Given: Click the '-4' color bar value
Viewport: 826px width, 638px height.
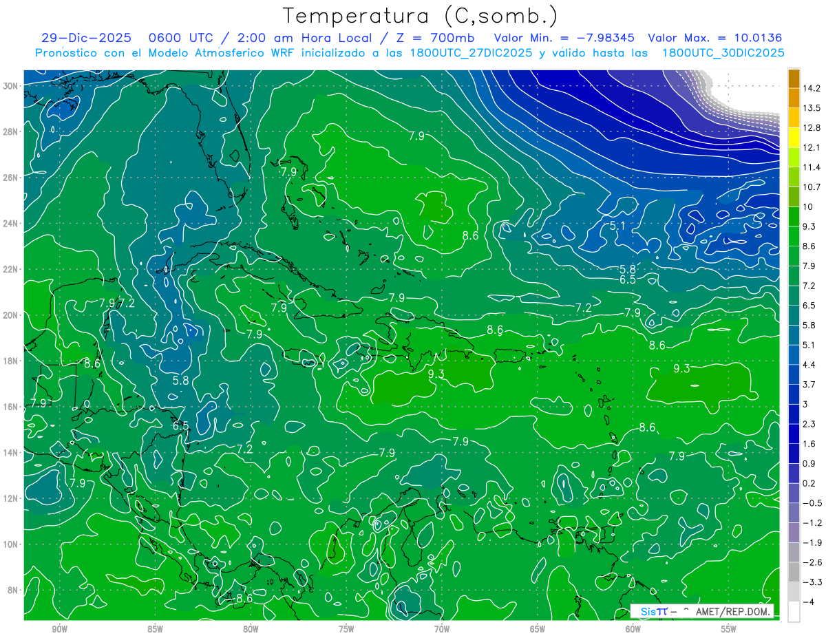Looking at the screenshot, I should [809, 602].
